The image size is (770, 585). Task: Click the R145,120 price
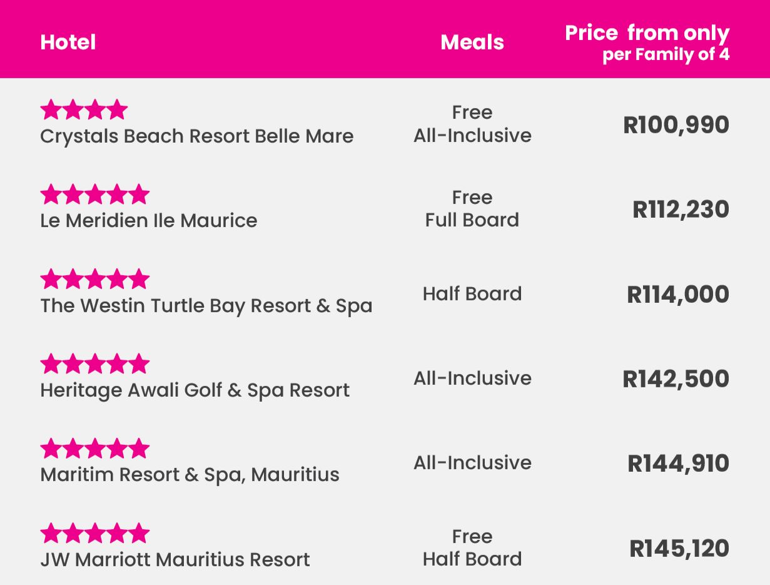(679, 549)
